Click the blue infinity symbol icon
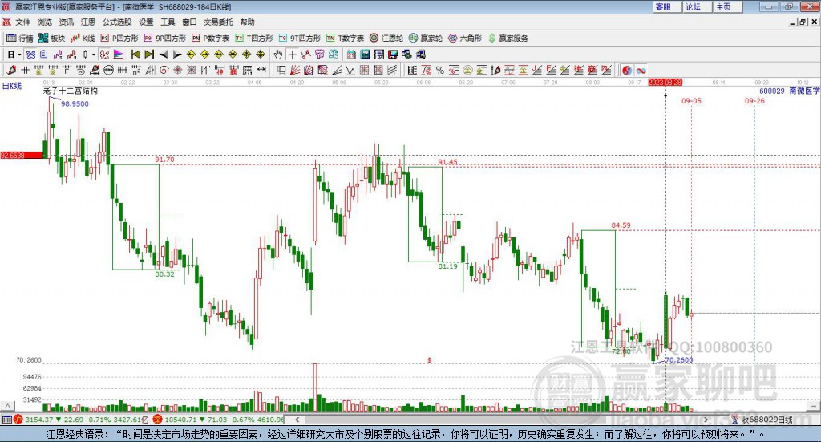This screenshot has height=442, width=821. point(641,70)
